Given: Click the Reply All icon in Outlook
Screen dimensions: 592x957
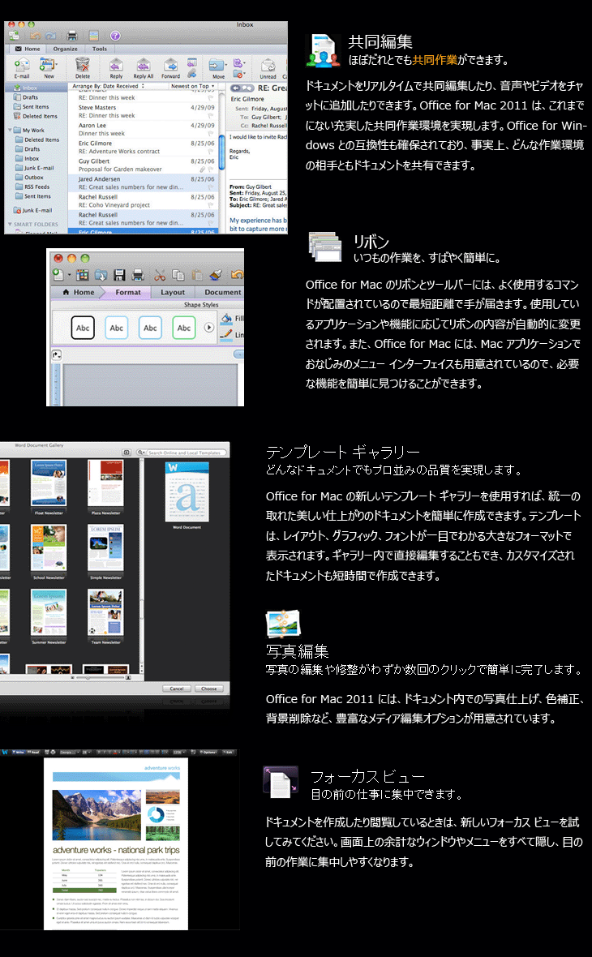Looking at the screenshot, I should (143, 64).
